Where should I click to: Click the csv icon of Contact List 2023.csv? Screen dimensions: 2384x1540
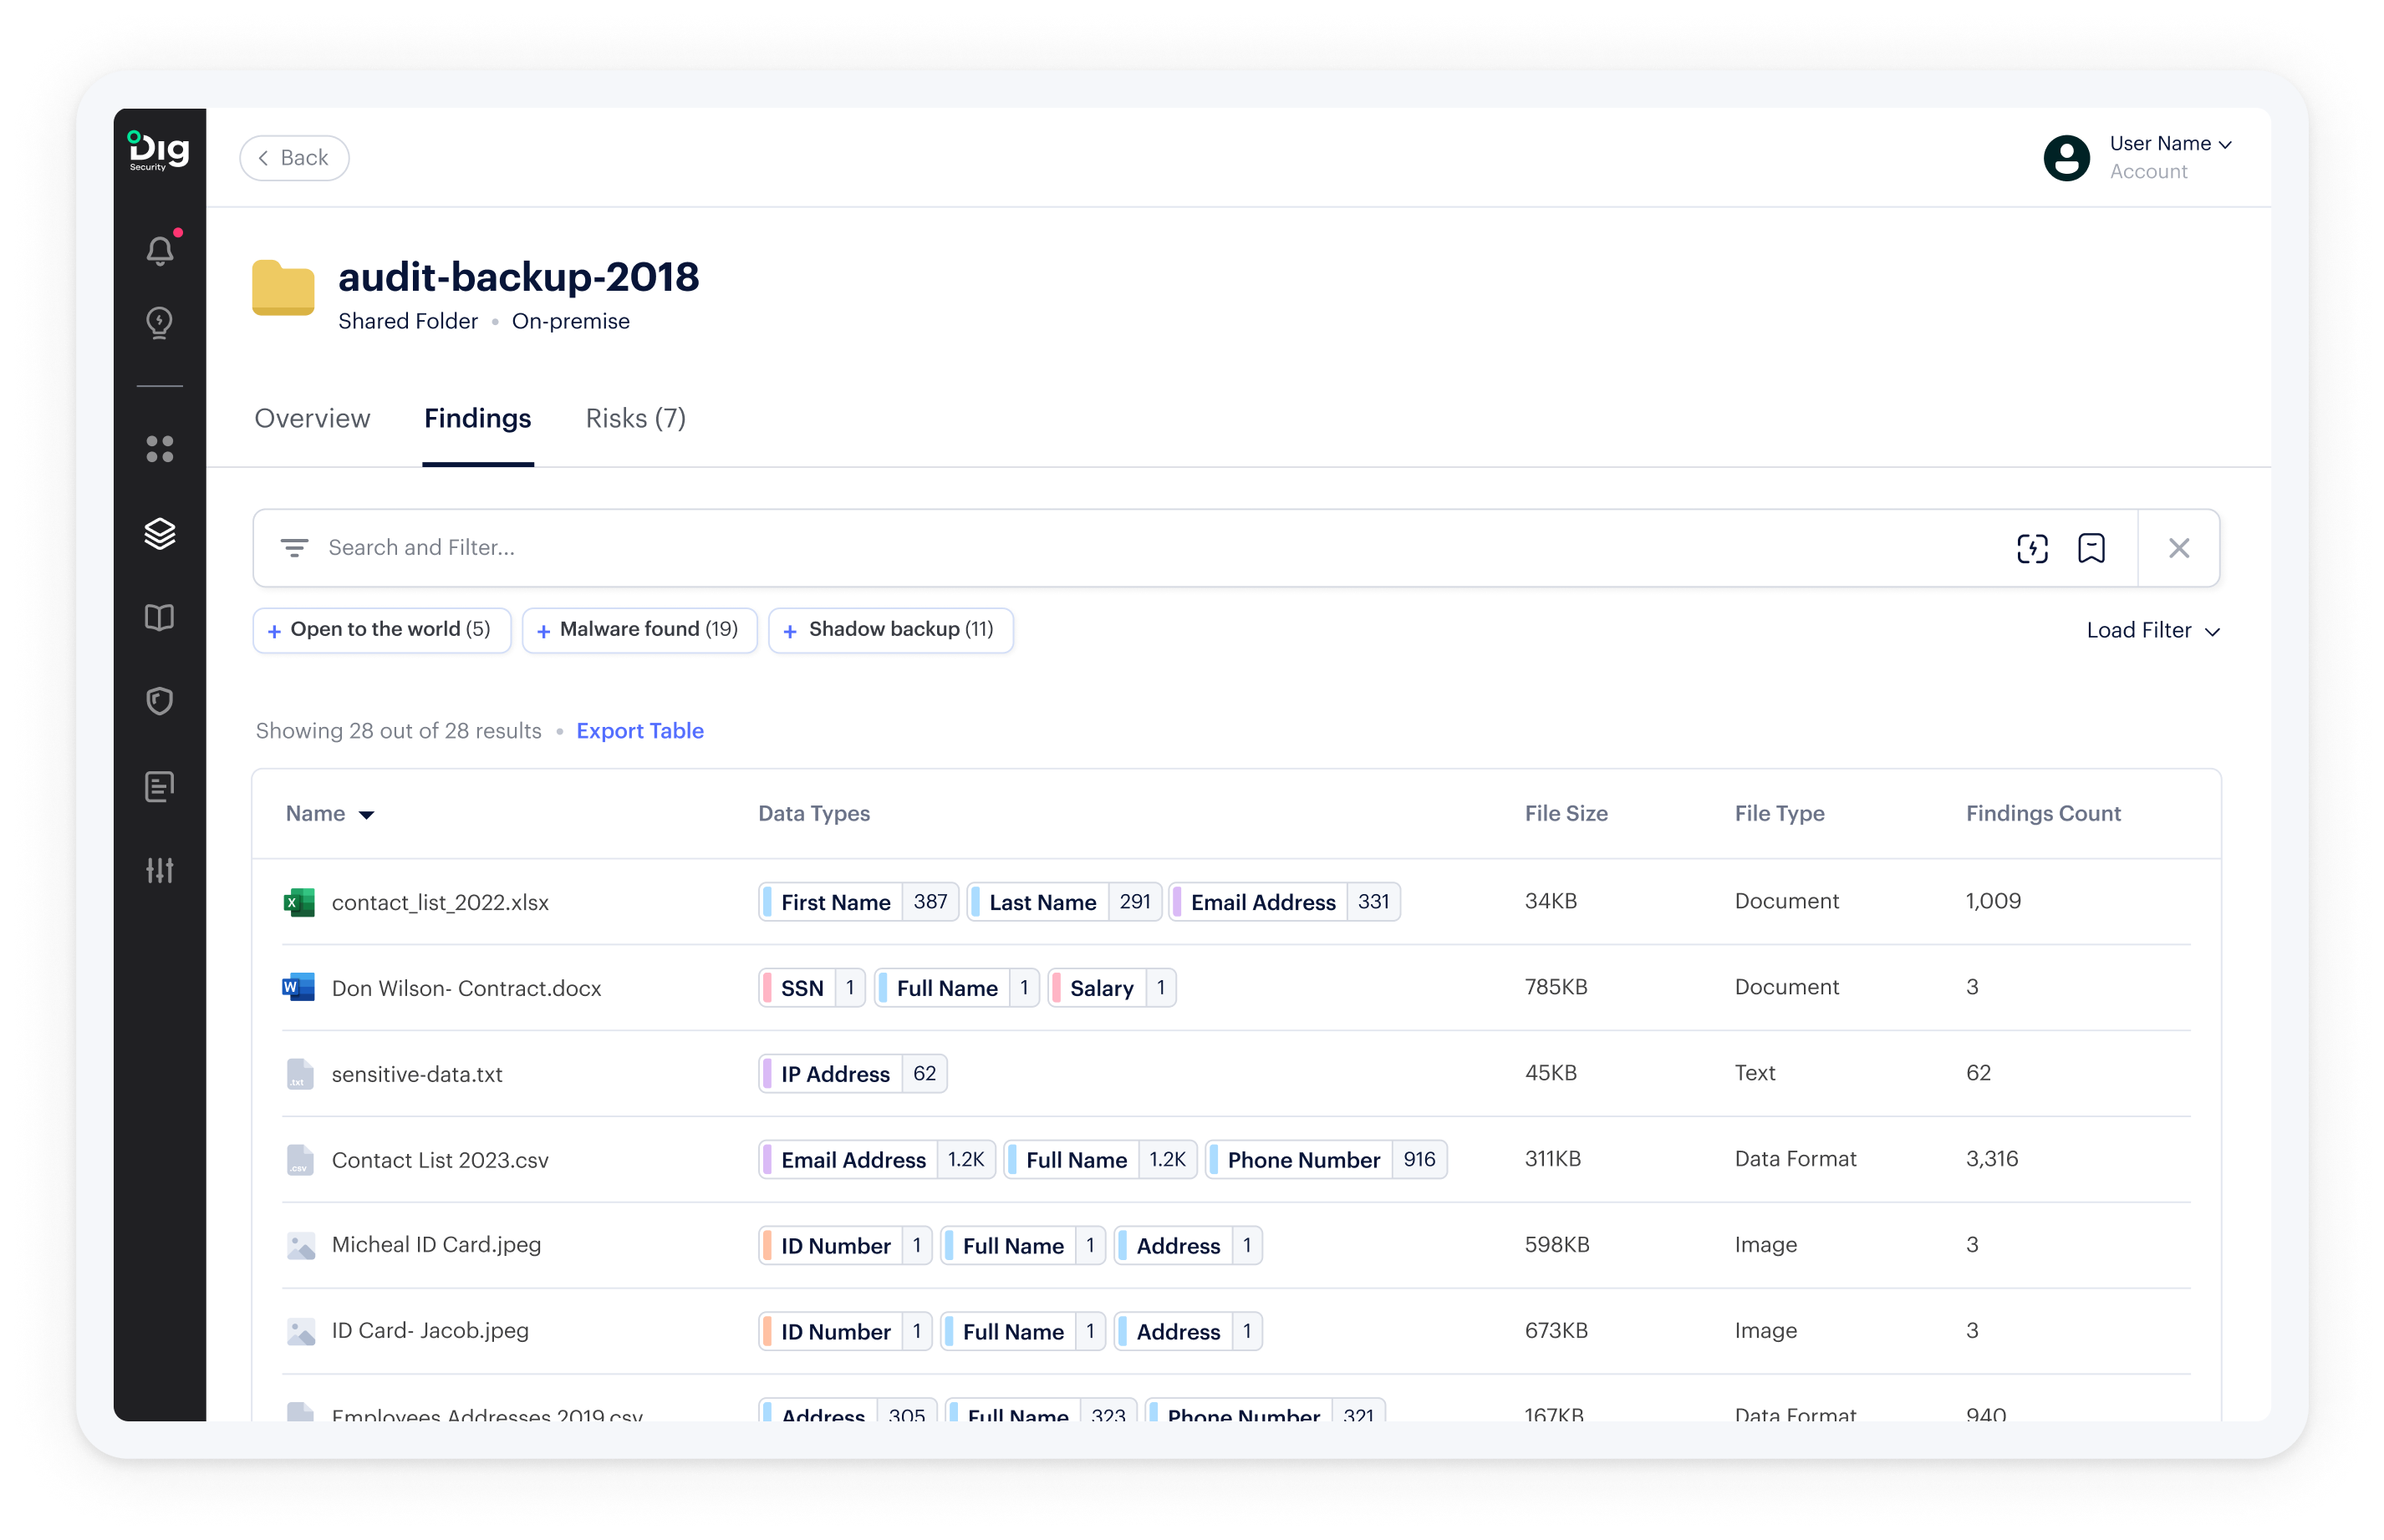299,1160
